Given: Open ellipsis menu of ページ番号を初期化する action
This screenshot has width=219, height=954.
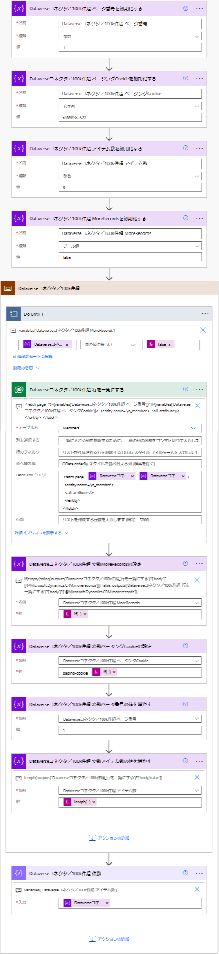Looking at the screenshot, I should pos(199,8).
